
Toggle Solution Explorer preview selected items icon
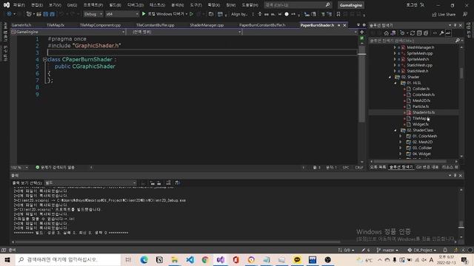tap(448, 33)
